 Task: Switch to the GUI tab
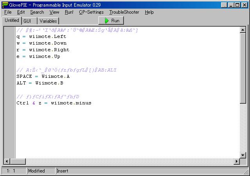[29, 21]
